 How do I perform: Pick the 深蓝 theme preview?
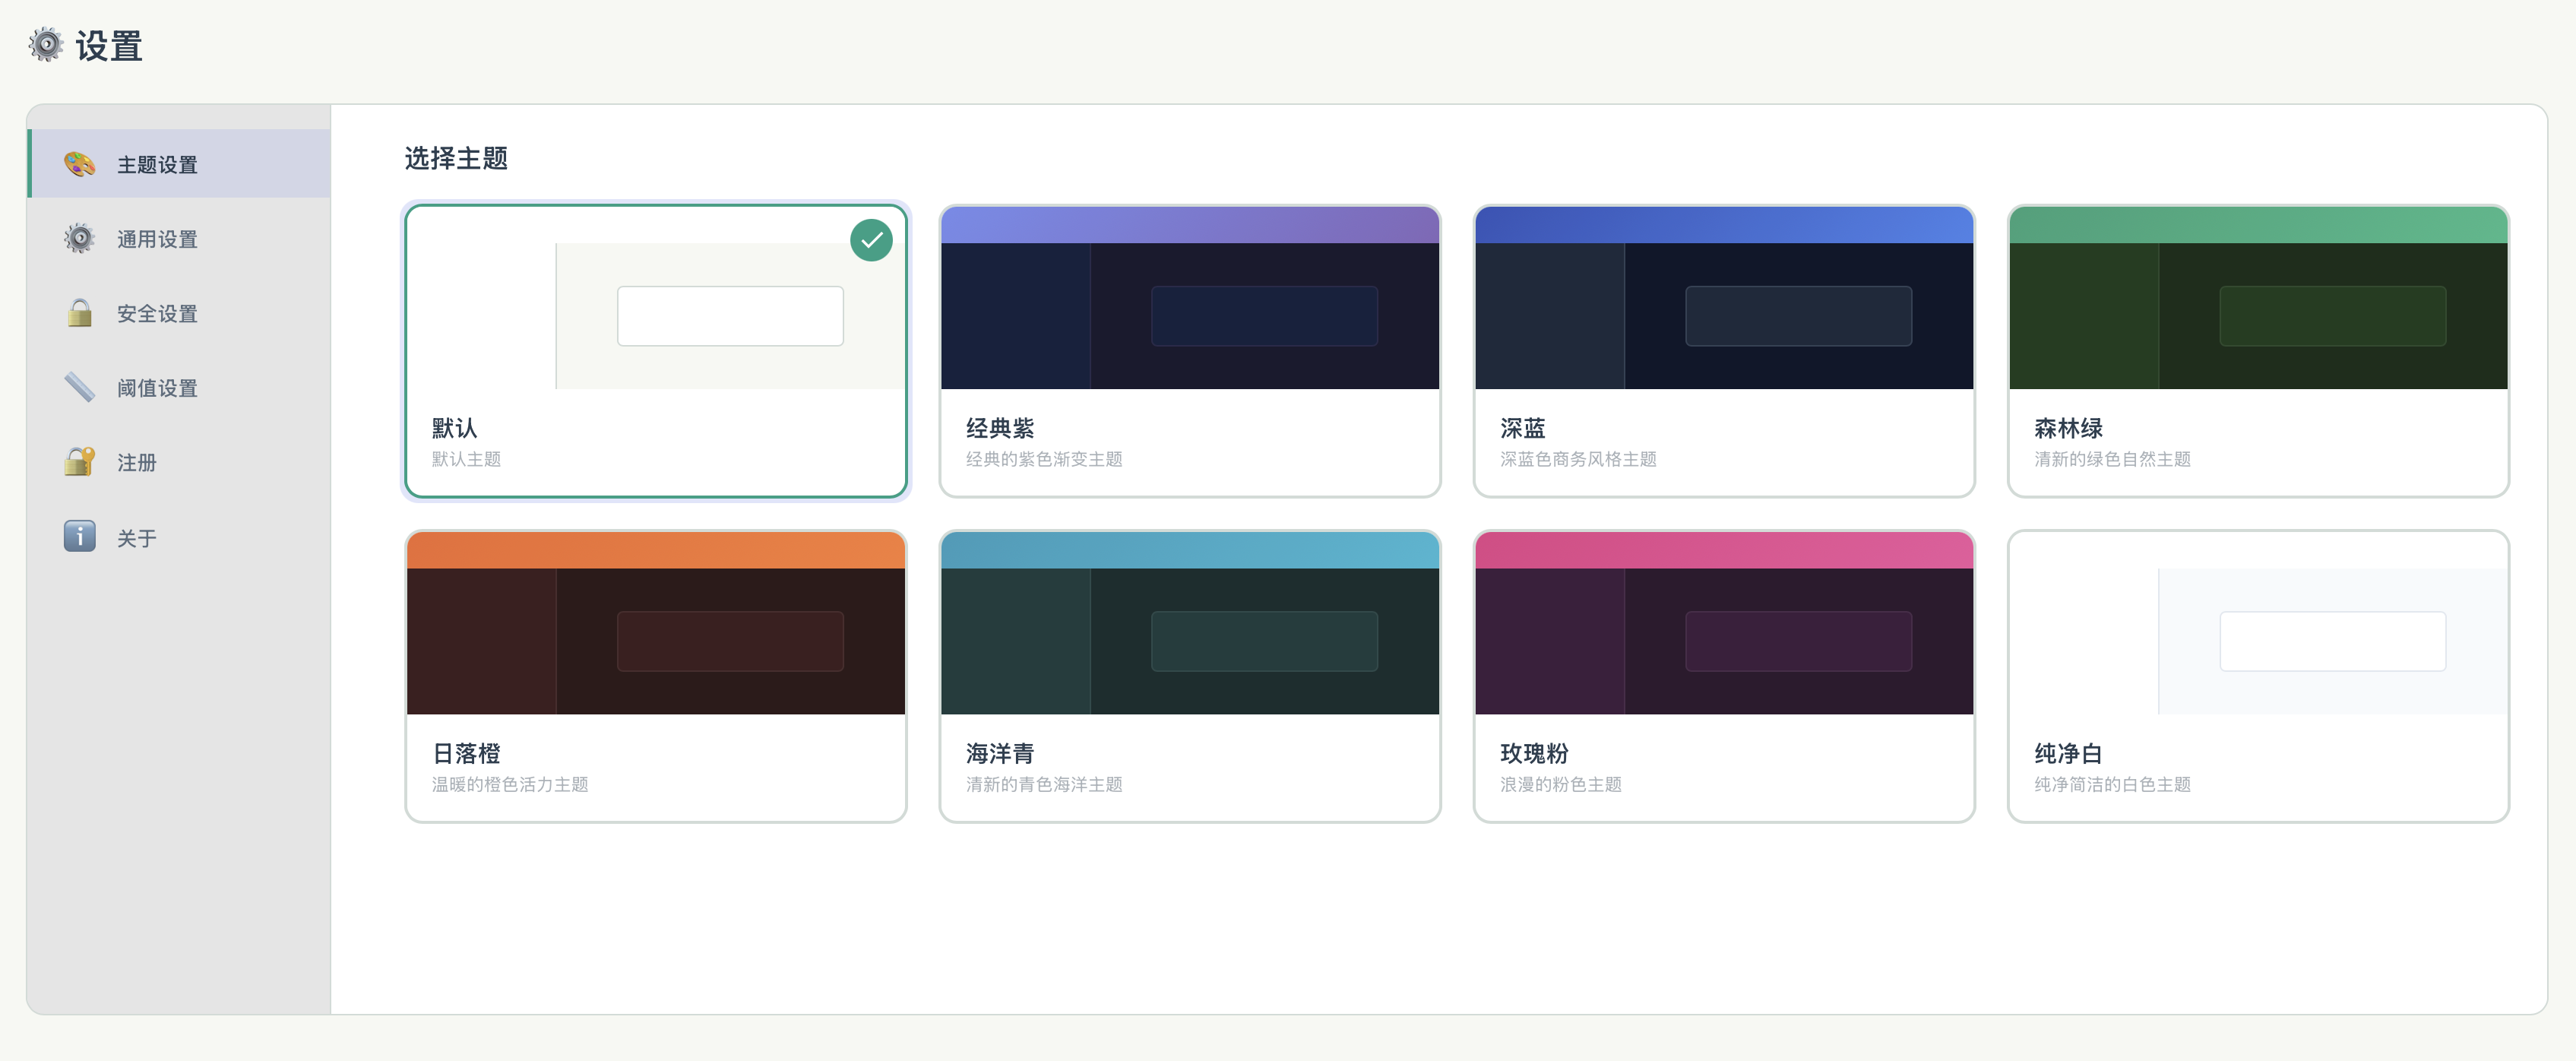(1724, 298)
